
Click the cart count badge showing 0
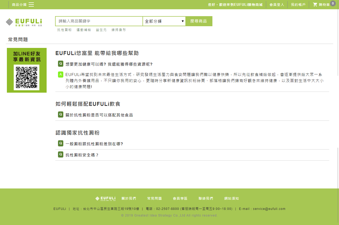click(x=333, y=3)
